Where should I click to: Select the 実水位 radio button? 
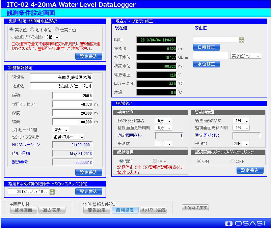click(12, 30)
